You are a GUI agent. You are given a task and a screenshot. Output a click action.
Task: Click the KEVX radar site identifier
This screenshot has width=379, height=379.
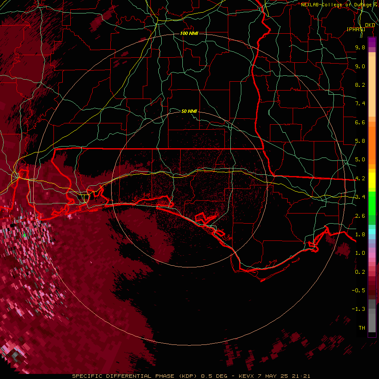[246, 376]
